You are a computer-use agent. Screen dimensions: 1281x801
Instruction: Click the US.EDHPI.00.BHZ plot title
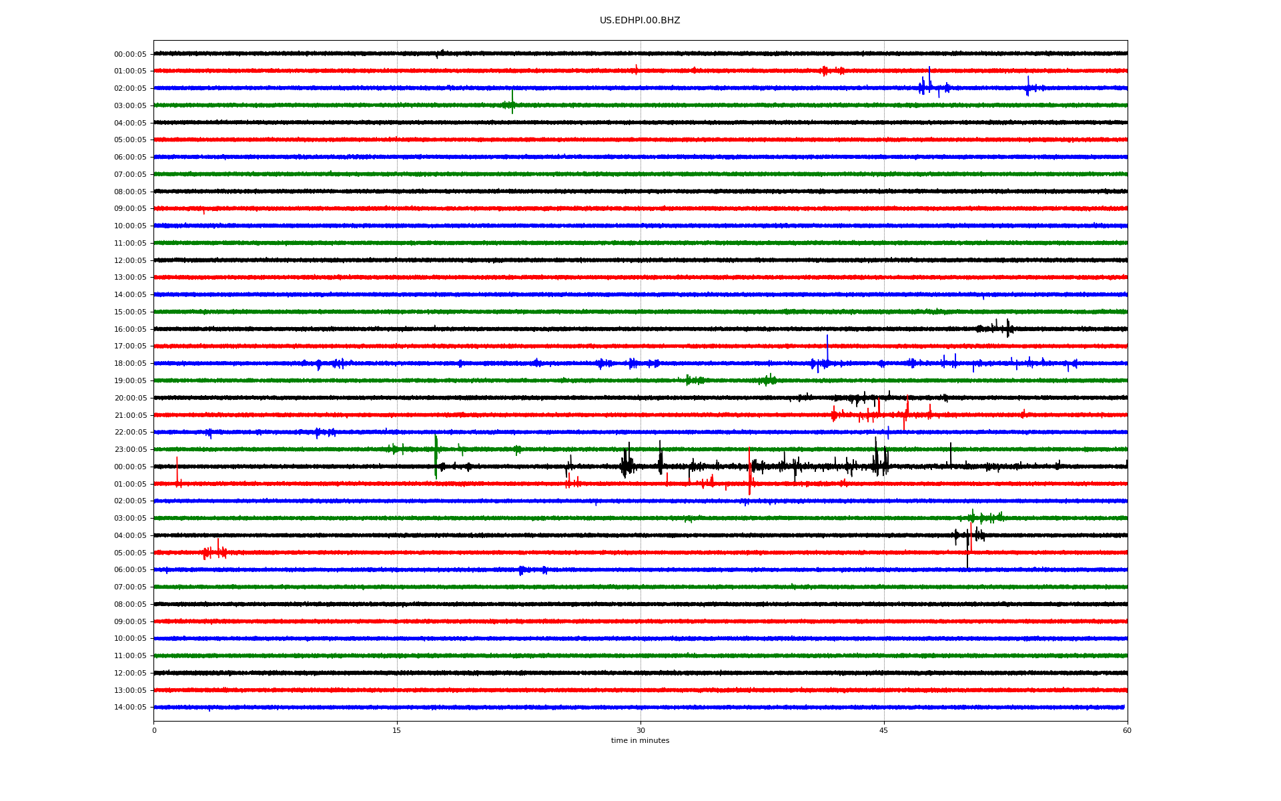pos(639,21)
